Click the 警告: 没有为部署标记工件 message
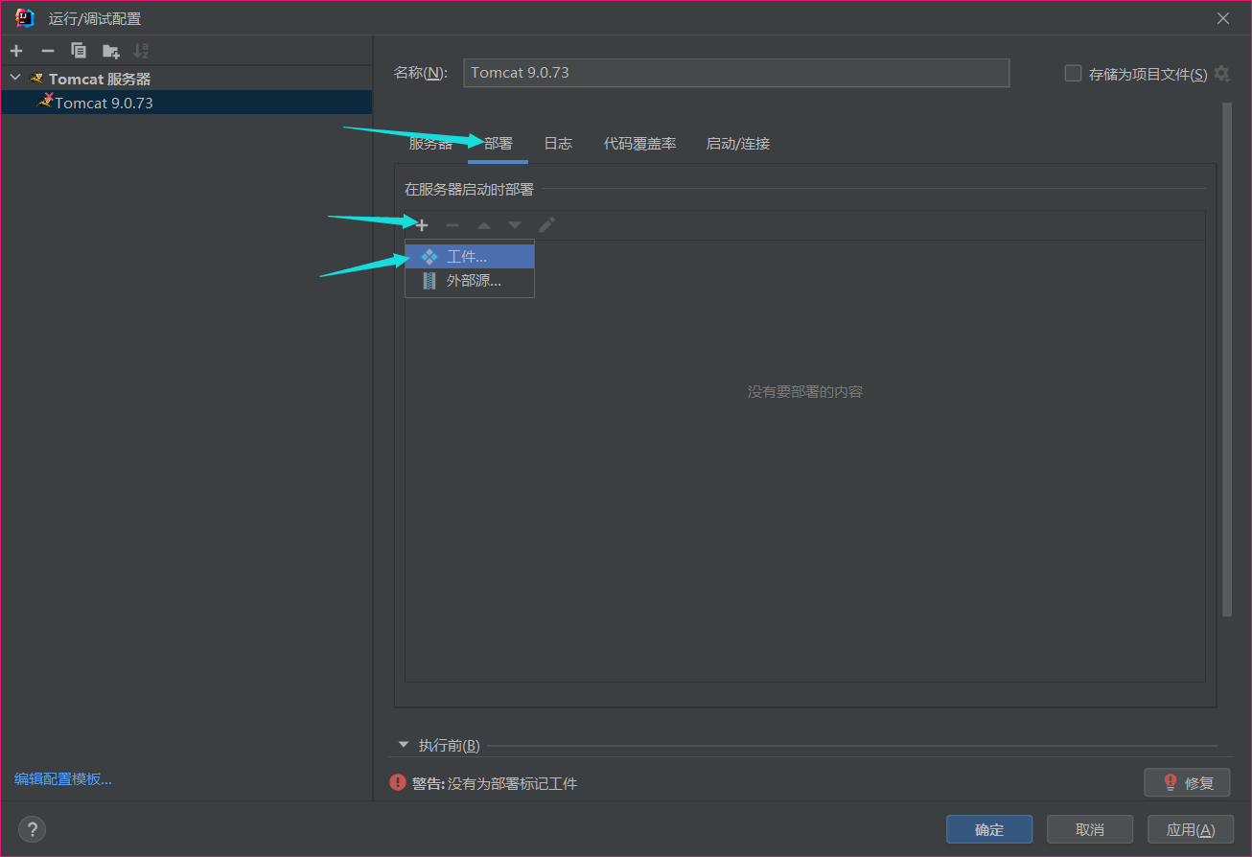This screenshot has height=857, width=1252. [495, 783]
